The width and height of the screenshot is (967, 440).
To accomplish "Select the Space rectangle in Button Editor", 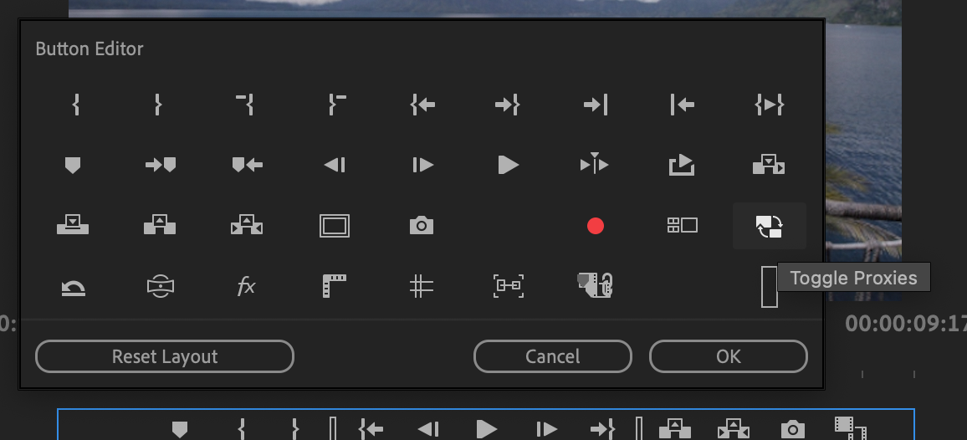I will click(769, 286).
